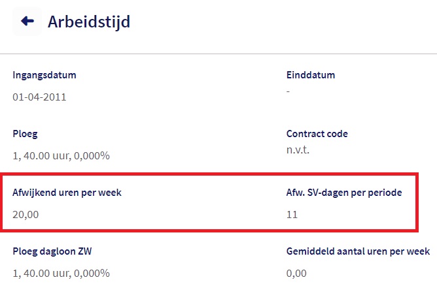The image size is (437, 301).
Task: Select the SV-dagen value 11
Action: point(292,214)
